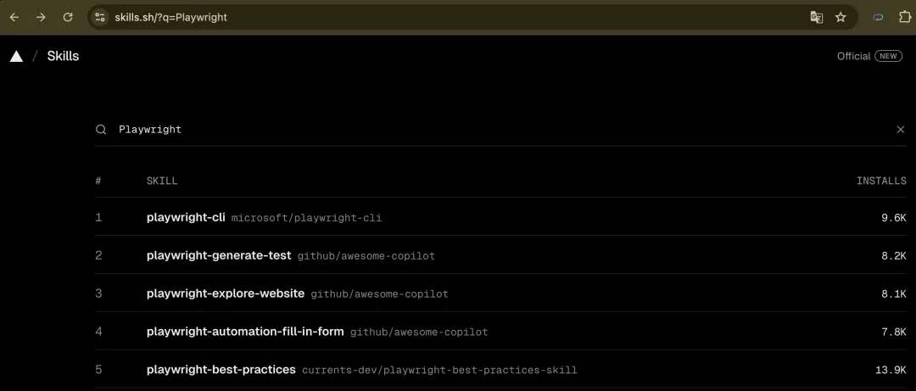This screenshot has height=391, width=916.
Task: Click the Vercel triangle logo
Action: pos(16,56)
